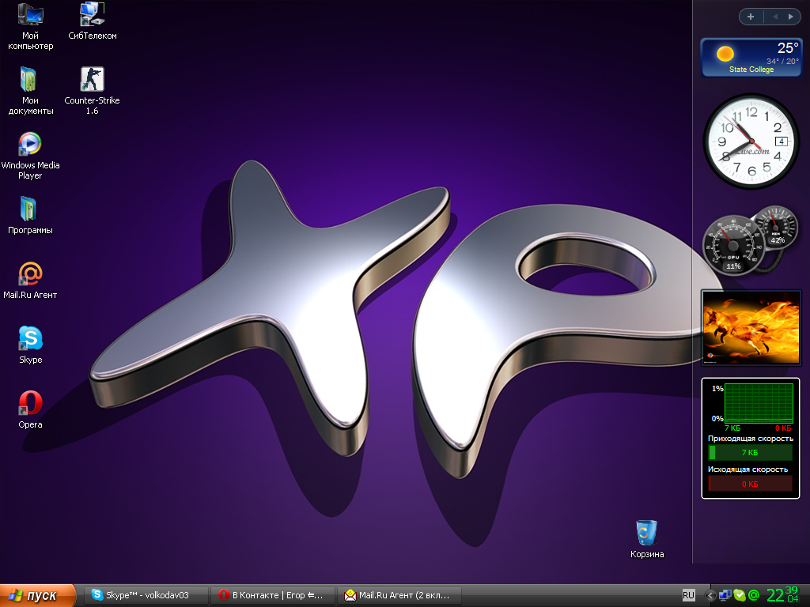The height and width of the screenshot is (607, 810).
Task: Open the Mail.Ru Агент desktop icon
Action: point(30,273)
